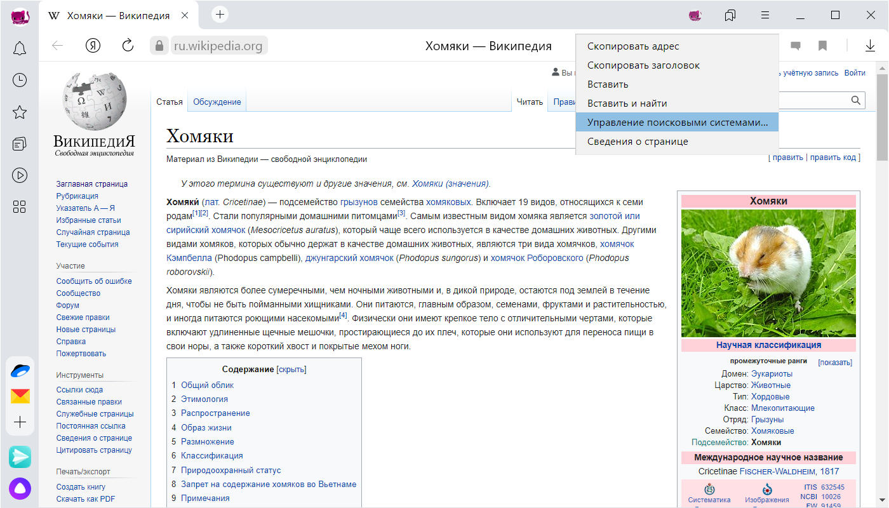The width and height of the screenshot is (889, 508).
Task: Select the 'Статья' tab
Action: tap(170, 102)
